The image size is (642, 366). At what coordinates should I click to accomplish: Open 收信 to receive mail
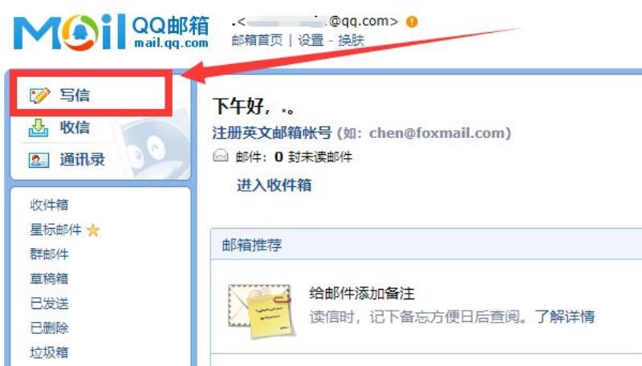75,128
